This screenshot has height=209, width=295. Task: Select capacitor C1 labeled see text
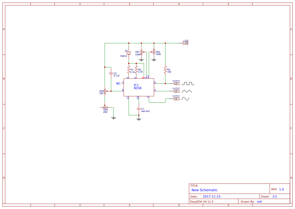pos(139,109)
